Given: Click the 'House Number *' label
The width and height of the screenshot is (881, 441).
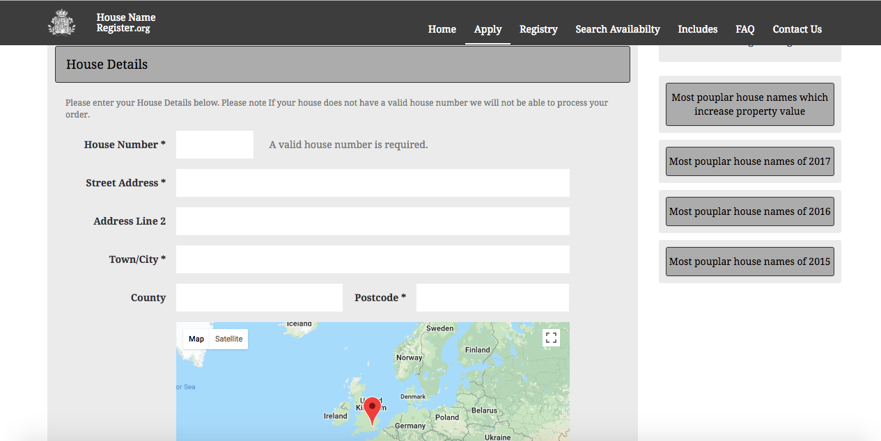Looking at the screenshot, I should tap(125, 145).
